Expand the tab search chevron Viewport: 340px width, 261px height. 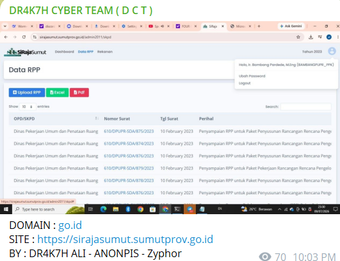tap(5, 26)
